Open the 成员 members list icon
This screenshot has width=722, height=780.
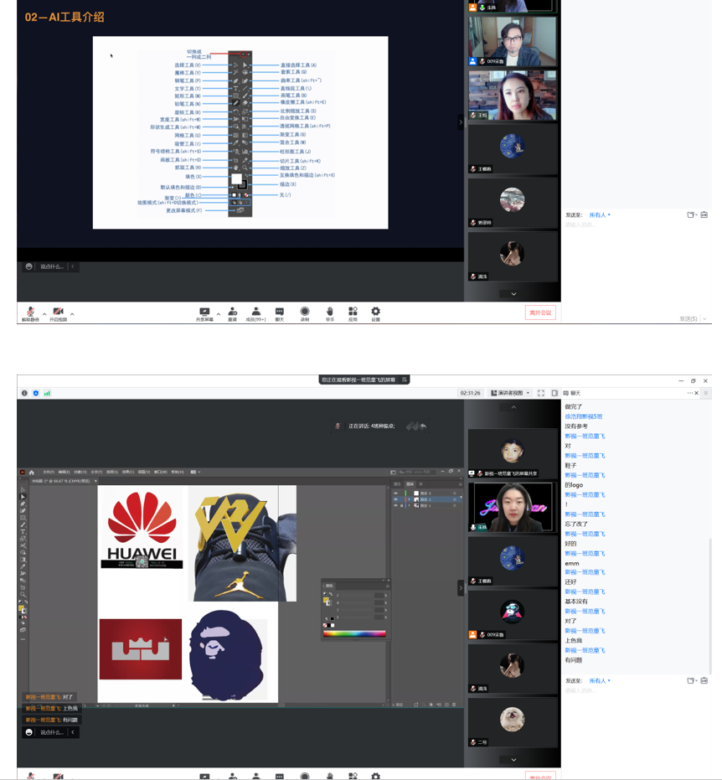pos(255,312)
